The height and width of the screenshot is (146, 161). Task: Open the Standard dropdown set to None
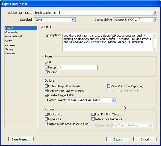(x=55, y=20)
